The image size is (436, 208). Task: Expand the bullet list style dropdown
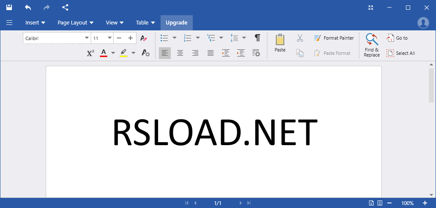tap(175, 38)
